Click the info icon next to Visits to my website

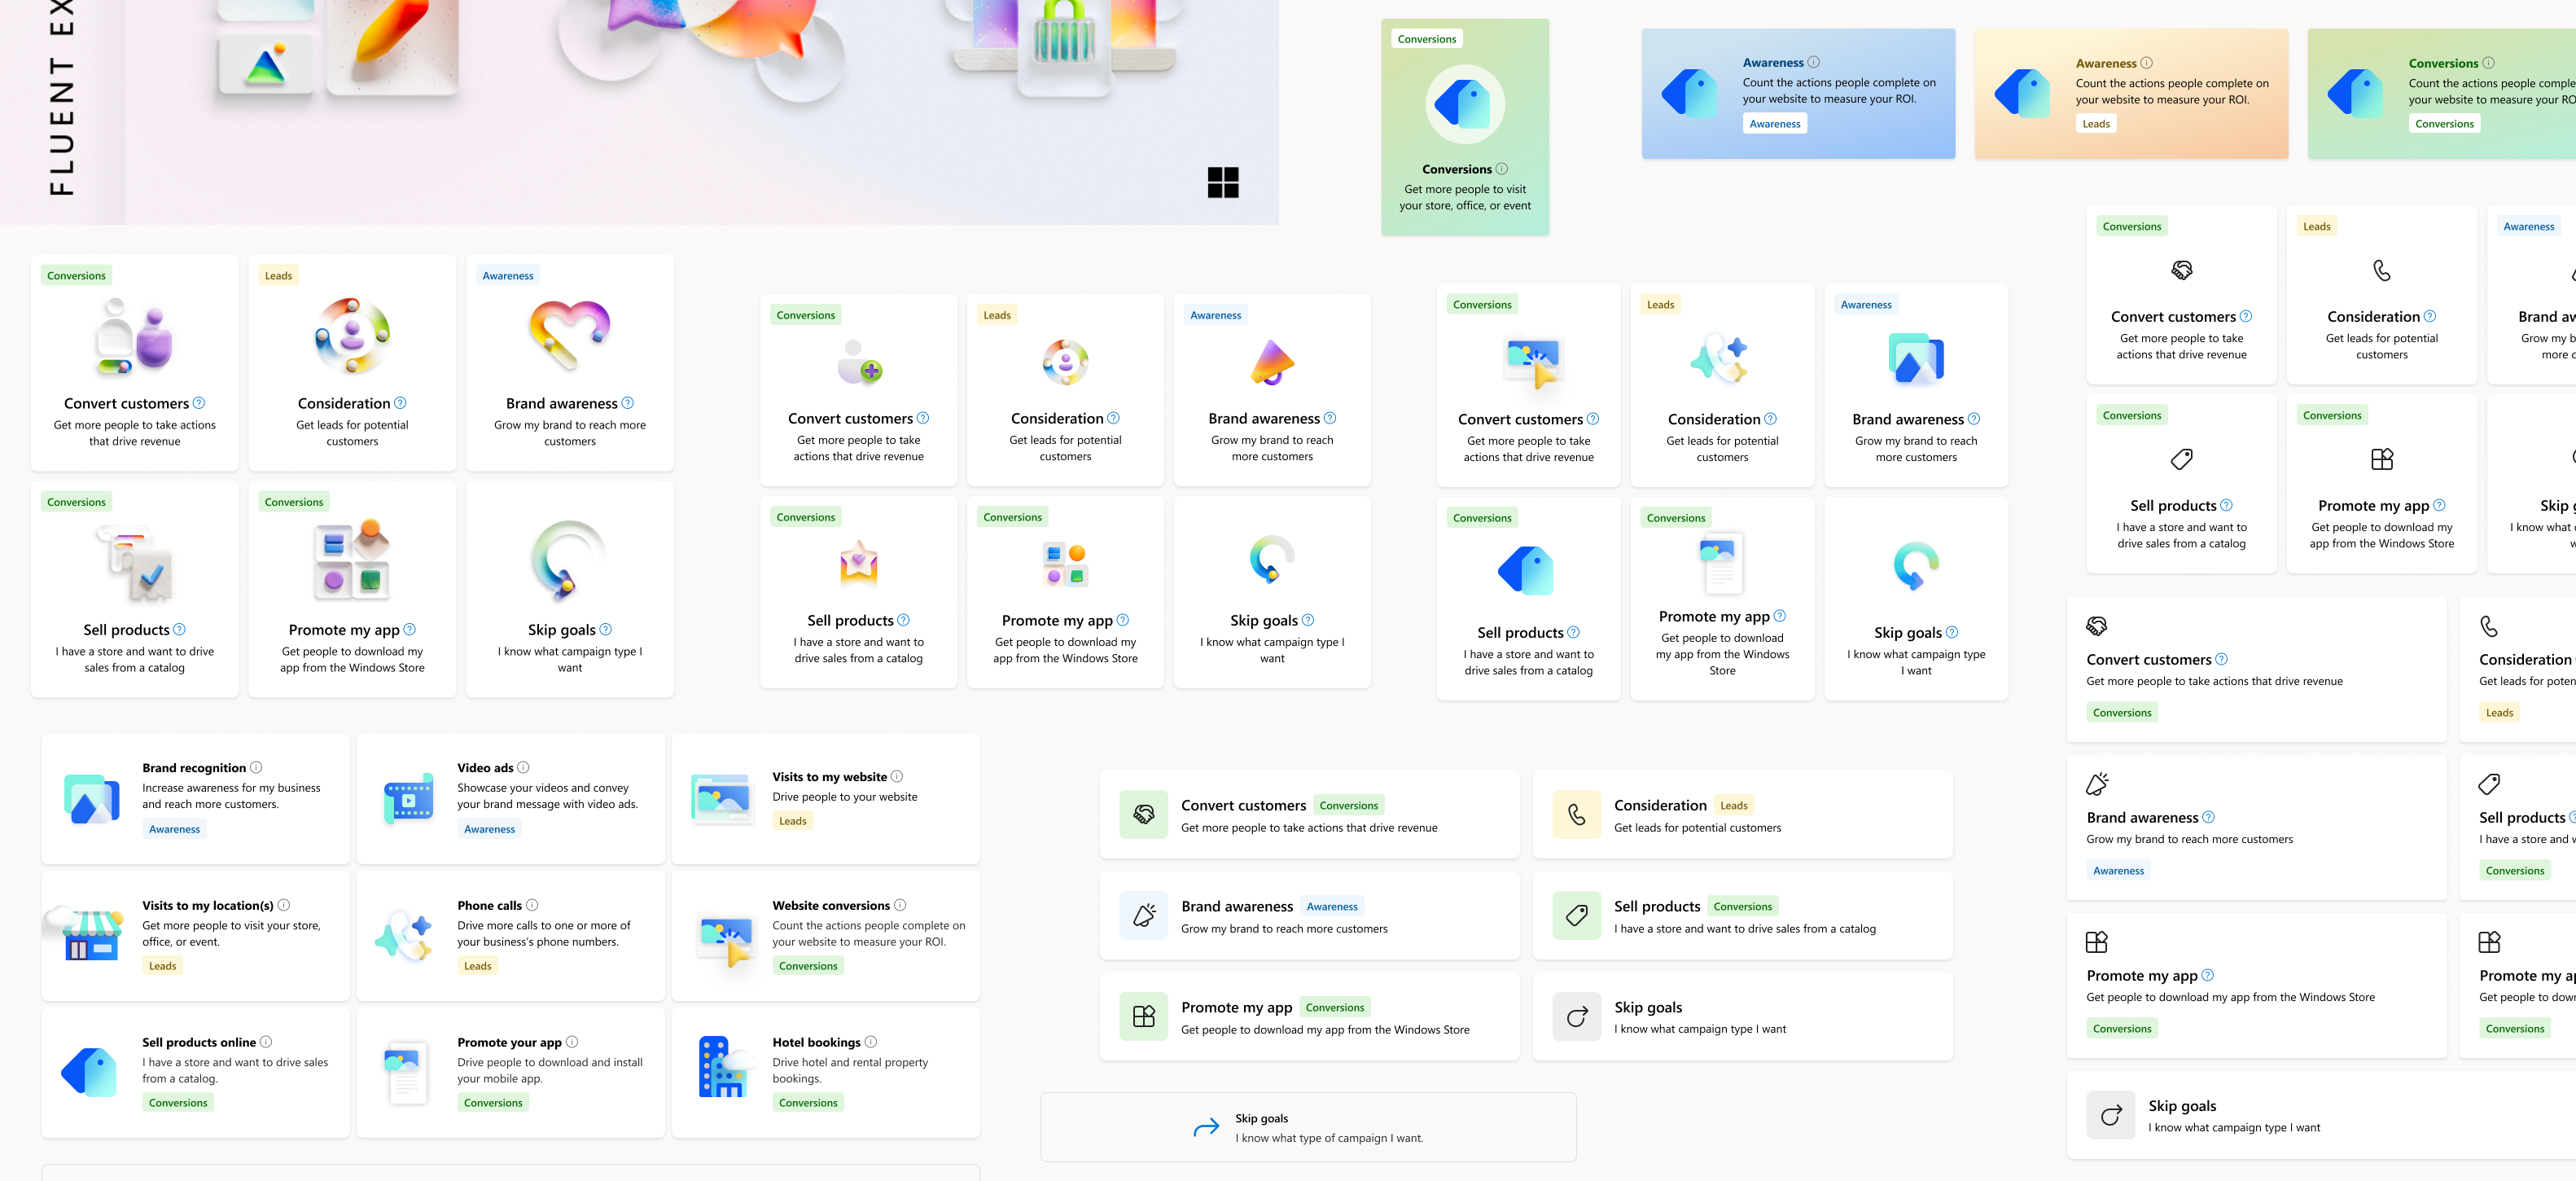coord(897,776)
